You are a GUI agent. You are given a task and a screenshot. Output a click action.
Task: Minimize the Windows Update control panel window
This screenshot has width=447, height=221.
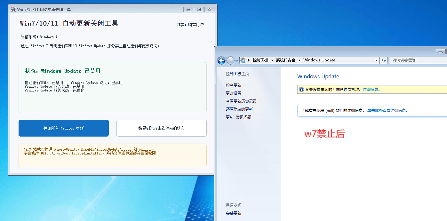pyautogui.click(x=441, y=52)
